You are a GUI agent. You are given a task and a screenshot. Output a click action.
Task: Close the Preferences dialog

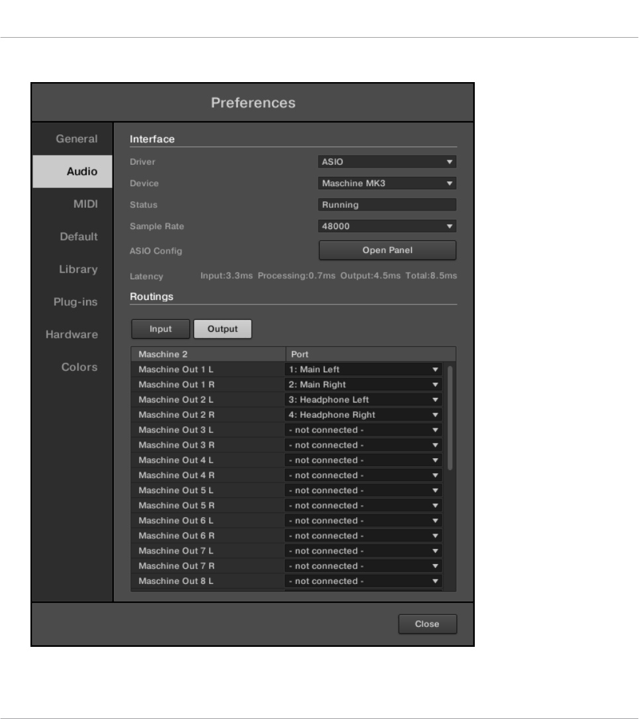click(x=428, y=624)
